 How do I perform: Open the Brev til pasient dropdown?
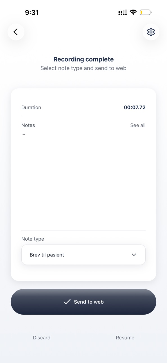coord(83,255)
